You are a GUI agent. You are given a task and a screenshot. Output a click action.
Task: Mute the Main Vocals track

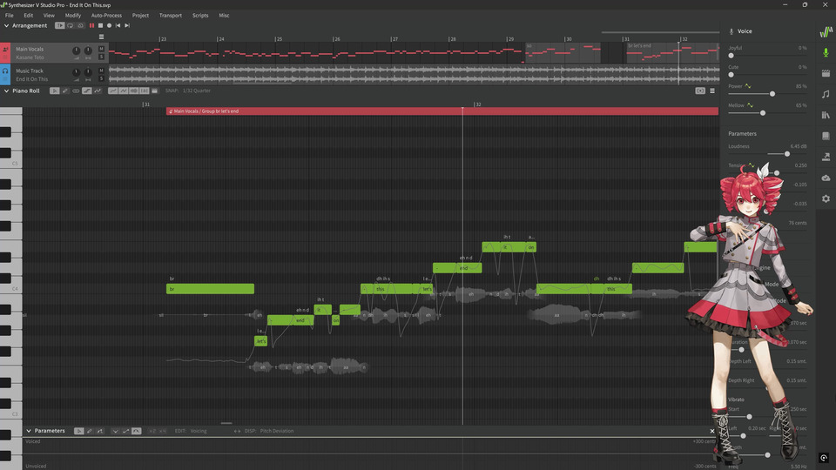[x=101, y=49]
